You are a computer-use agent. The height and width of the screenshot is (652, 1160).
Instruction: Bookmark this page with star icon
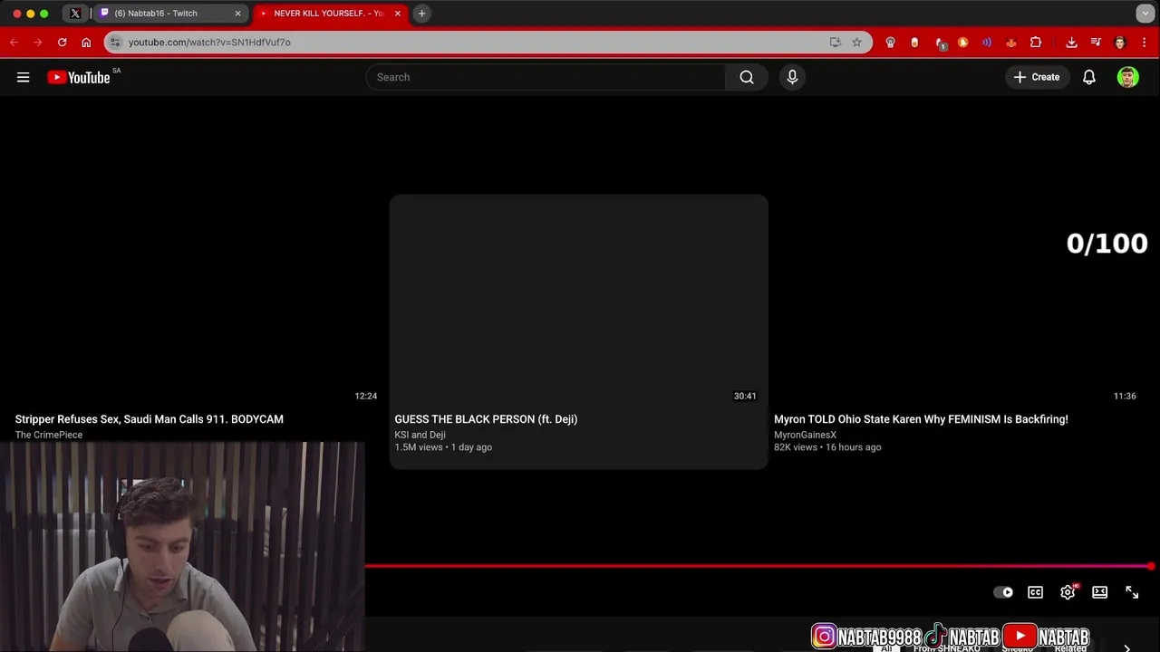pyautogui.click(x=856, y=43)
